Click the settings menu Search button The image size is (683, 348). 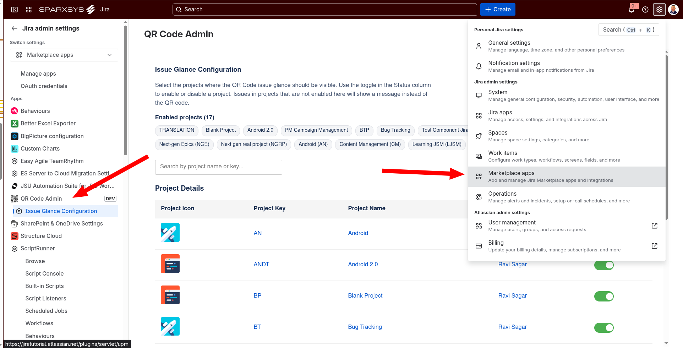tap(629, 30)
